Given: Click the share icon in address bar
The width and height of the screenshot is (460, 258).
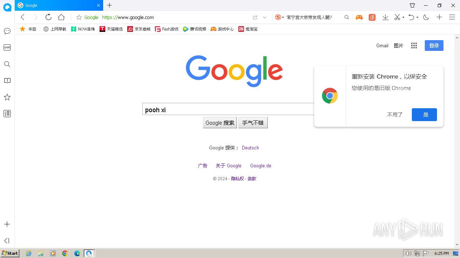Looking at the screenshot, I should [x=255, y=17].
